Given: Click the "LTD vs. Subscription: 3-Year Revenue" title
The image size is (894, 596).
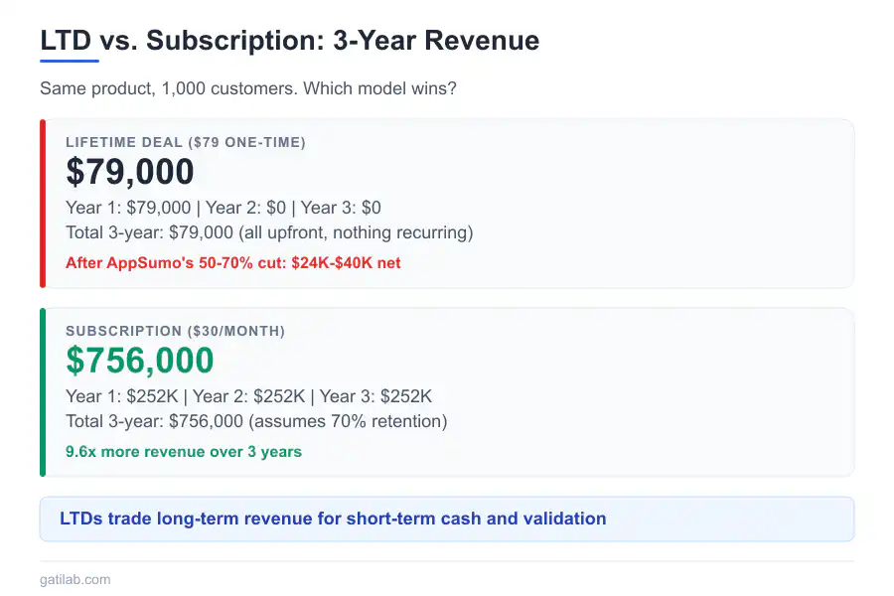Looking at the screenshot, I should [289, 41].
